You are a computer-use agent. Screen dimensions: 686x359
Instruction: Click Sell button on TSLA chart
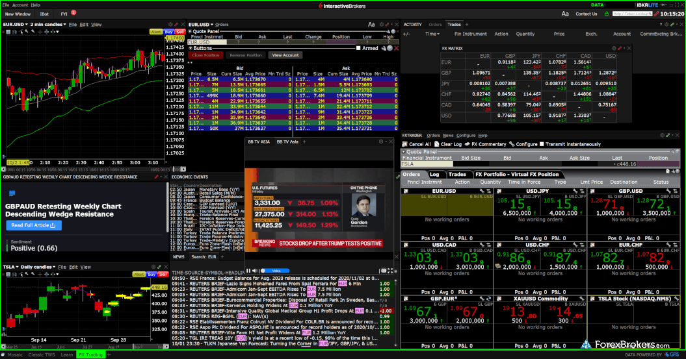click(x=163, y=274)
